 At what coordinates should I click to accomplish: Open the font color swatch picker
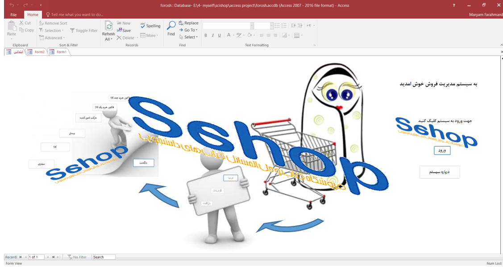pos(233,35)
